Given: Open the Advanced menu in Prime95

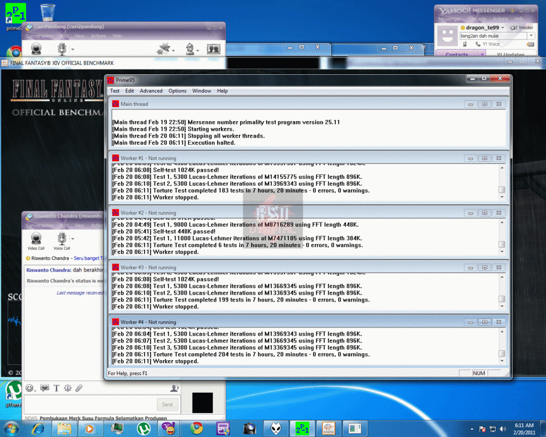Looking at the screenshot, I should [x=151, y=91].
